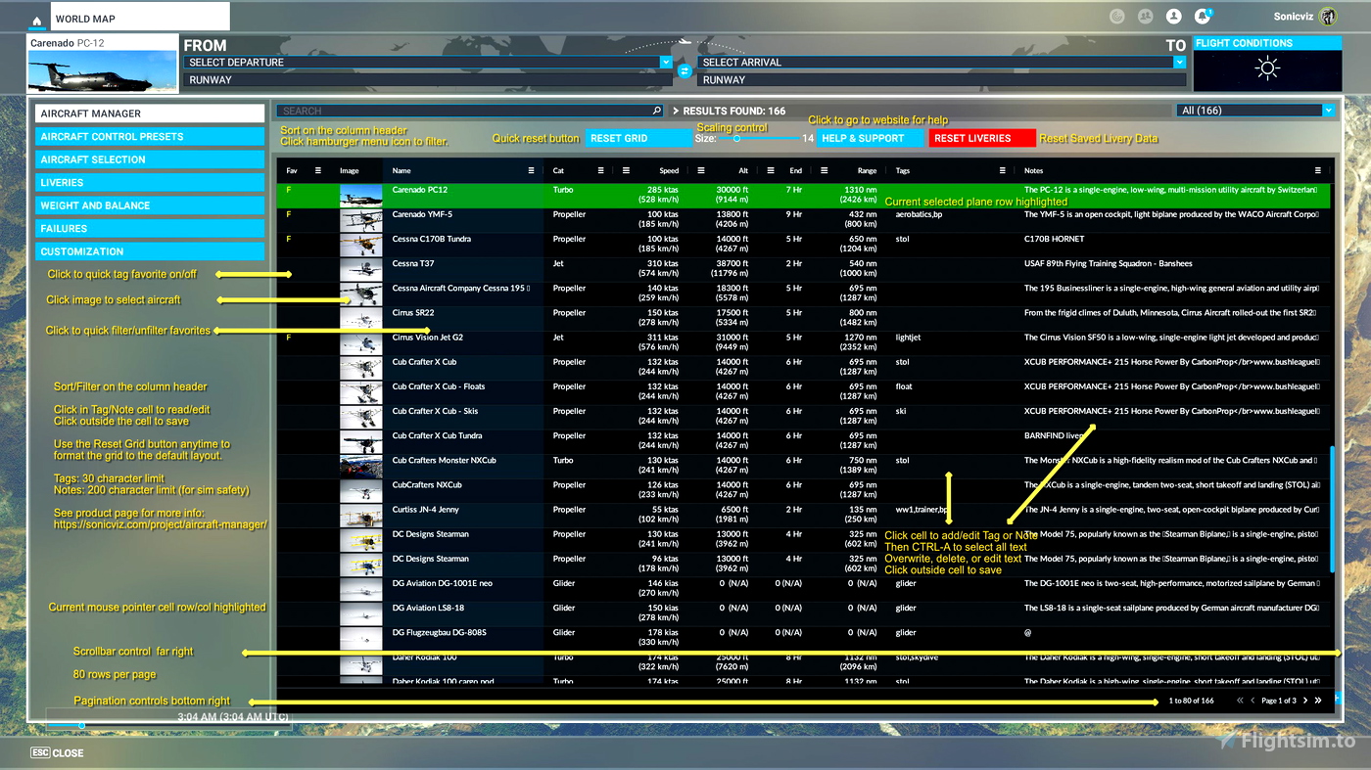This screenshot has height=770, width=1371.
Task: Click the departure Runway field
Action: 427,80
